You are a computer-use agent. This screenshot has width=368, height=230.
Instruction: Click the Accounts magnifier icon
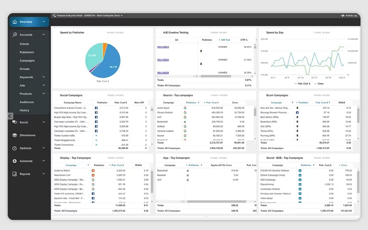tap(15, 35)
